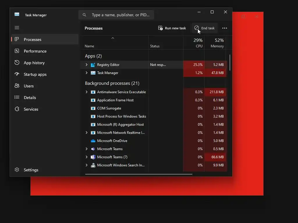Screen dimensions: 298x223
Task: Click the Host Process for Windows Tasks icon
Action: [x=93, y=116]
